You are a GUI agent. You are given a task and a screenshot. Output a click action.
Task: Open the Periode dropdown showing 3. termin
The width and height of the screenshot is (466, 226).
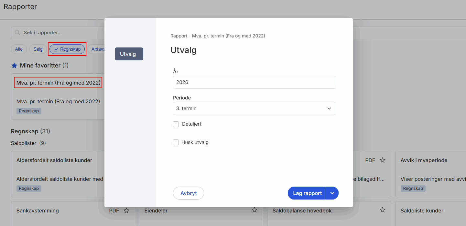(x=255, y=108)
